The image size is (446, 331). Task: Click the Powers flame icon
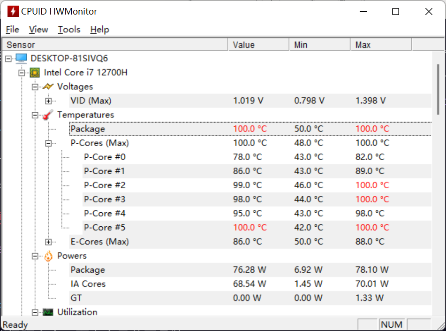coord(48,256)
